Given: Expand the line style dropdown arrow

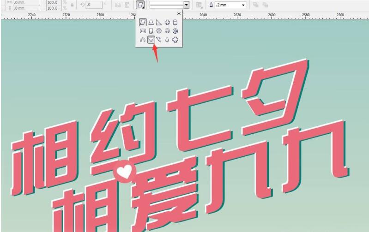Looking at the screenshot, I should tap(187, 5).
